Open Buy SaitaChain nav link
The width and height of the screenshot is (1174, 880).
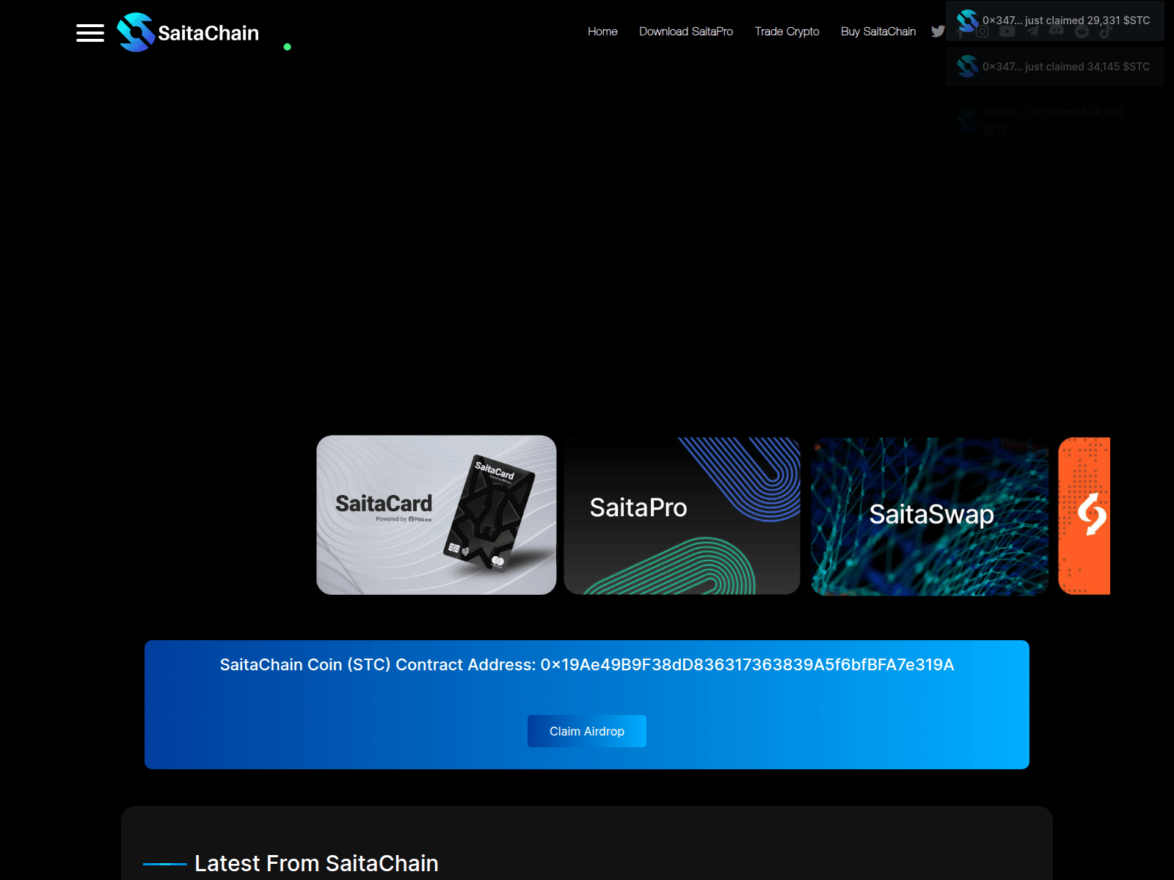click(878, 32)
